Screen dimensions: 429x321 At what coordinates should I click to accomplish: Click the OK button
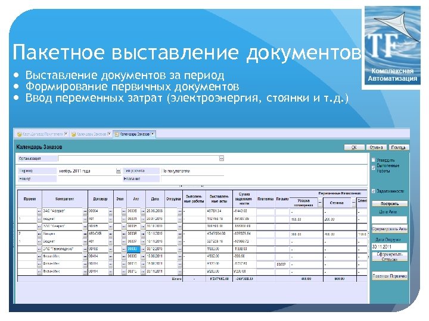(x=354, y=147)
